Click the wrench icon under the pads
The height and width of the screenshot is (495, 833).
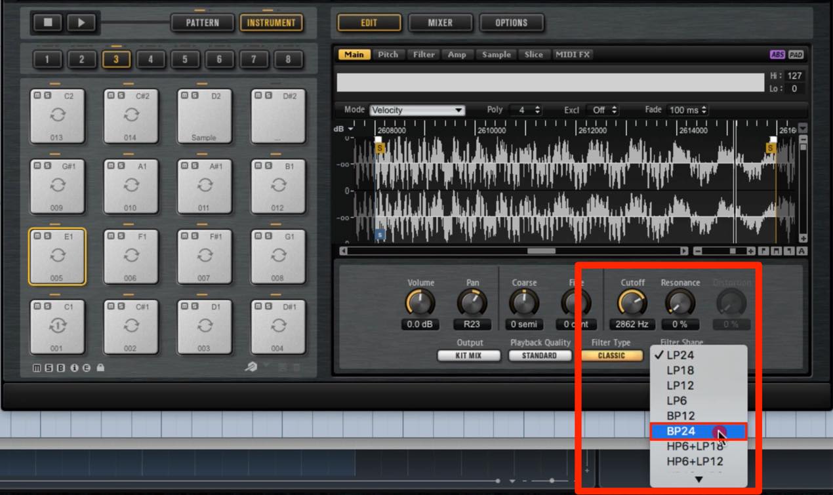point(251,367)
